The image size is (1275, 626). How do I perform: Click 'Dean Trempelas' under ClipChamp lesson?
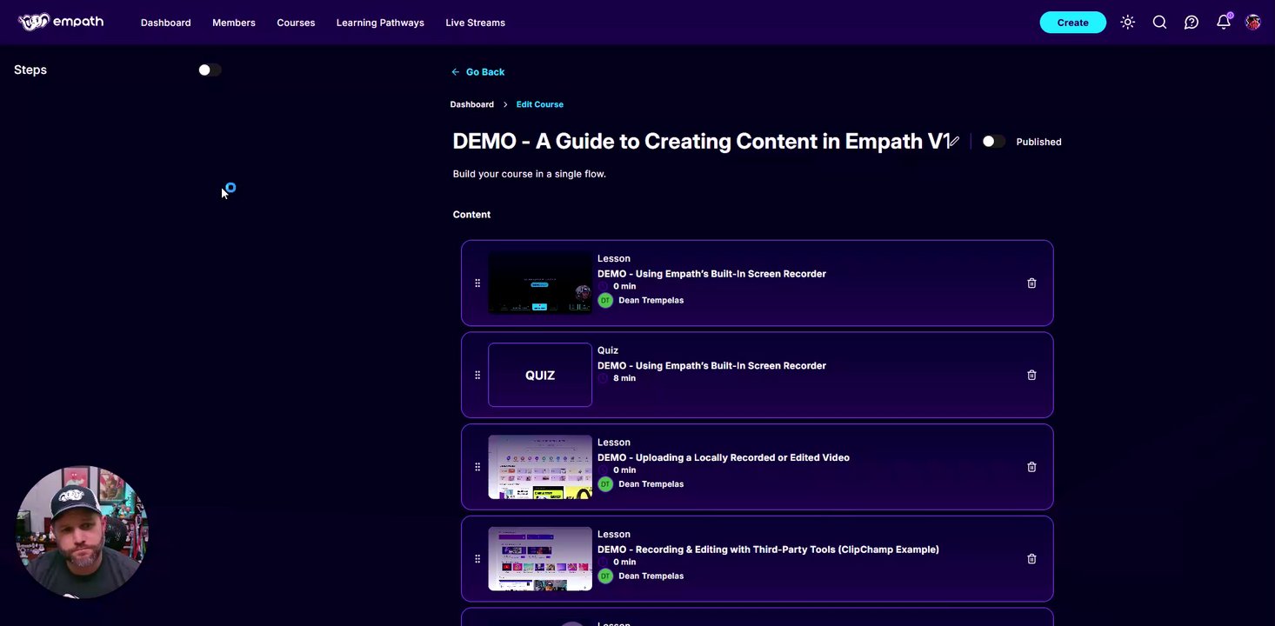point(651,576)
